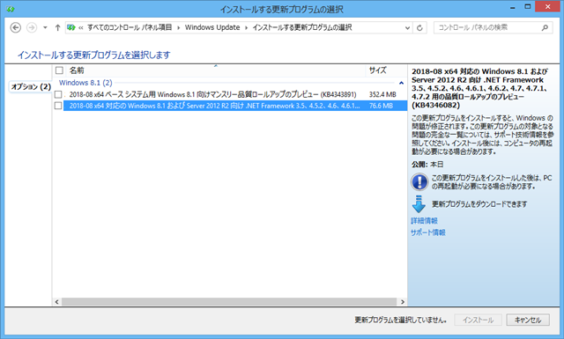Select the すべてのコントロール パネル項目 breadcrumb
Viewport: 564px width, 339px height.
pyautogui.click(x=130, y=27)
